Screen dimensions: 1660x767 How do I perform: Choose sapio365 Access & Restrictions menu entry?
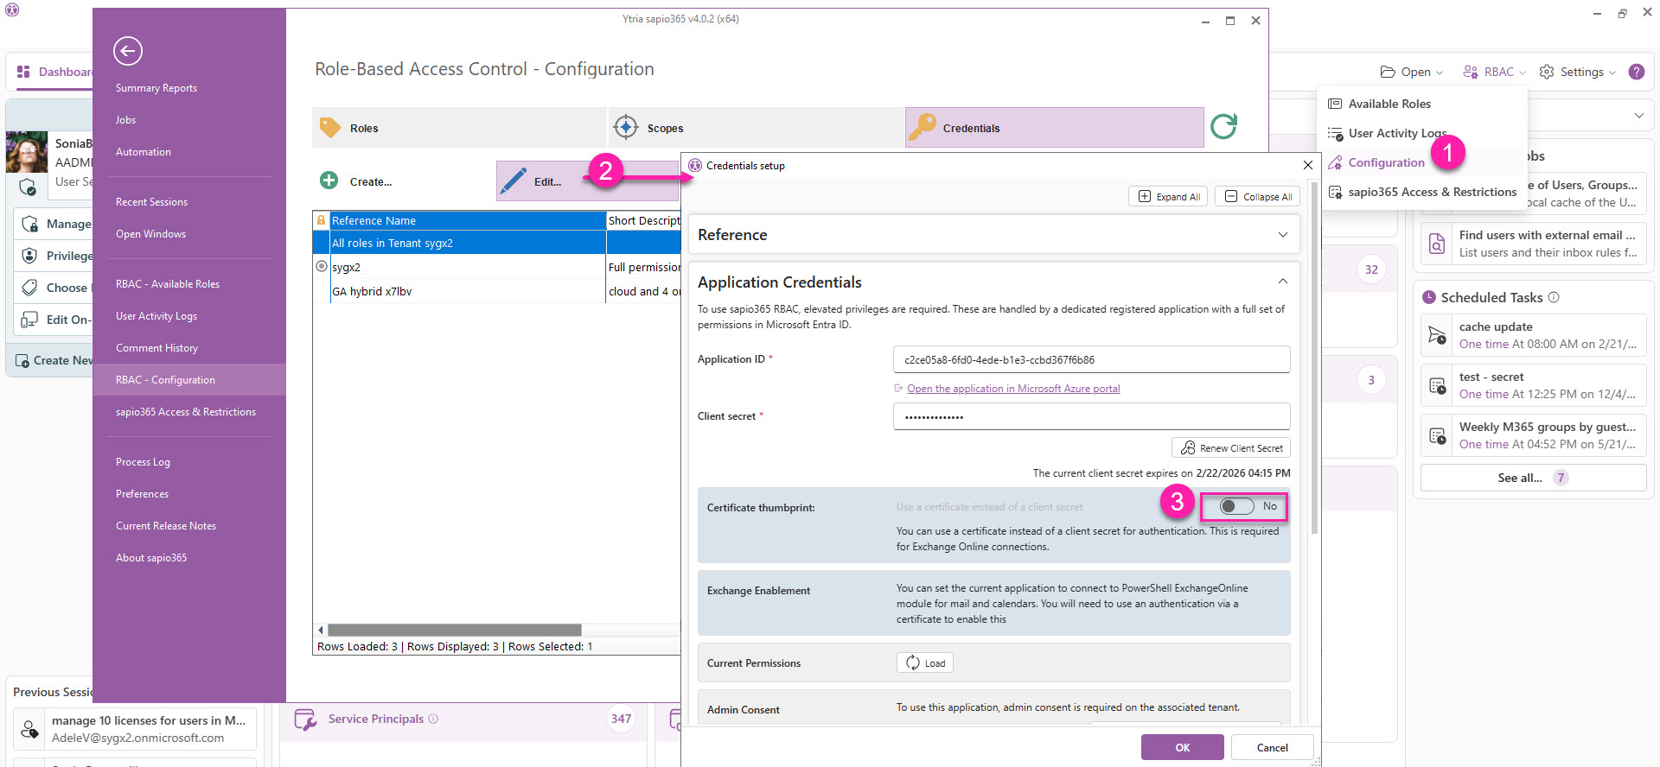[x=1432, y=192]
